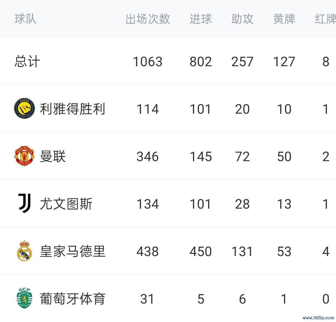This screenshot has height=322, width=336.
Task: Click the 黄牌 column header
Action: click(284, 19)
